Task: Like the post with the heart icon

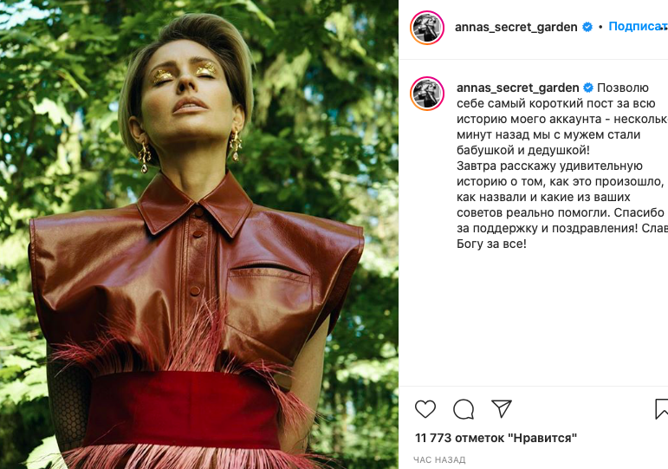Action: [x=425, y=409]
